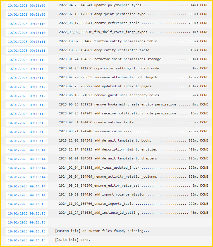This screenshot has width=213, height=247.
Task: Click the create_imports_table migration entry
Action: click(133, 204)
